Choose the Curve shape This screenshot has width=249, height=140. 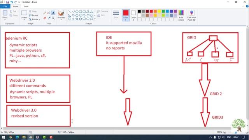tap(73, 12)
